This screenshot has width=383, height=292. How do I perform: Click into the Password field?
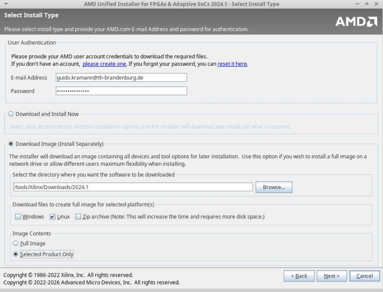pos(121,91)
